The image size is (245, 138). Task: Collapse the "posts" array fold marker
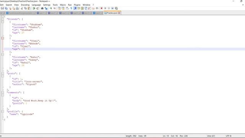(x=3, y=73)
